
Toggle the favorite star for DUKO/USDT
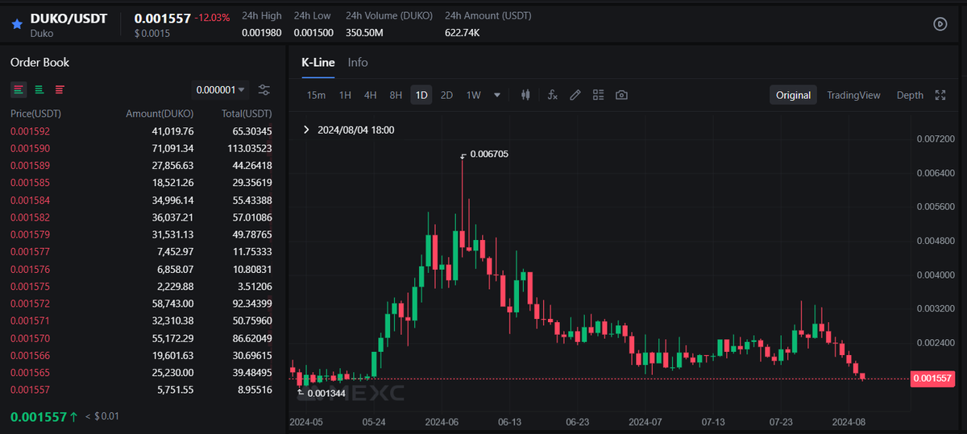17,24
